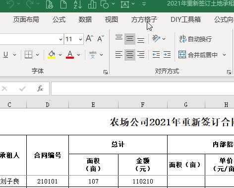Image resolution: width=234 pixels, height=188 pixels.
Task: Open underline style dropdown arrow
Action: 15,55
